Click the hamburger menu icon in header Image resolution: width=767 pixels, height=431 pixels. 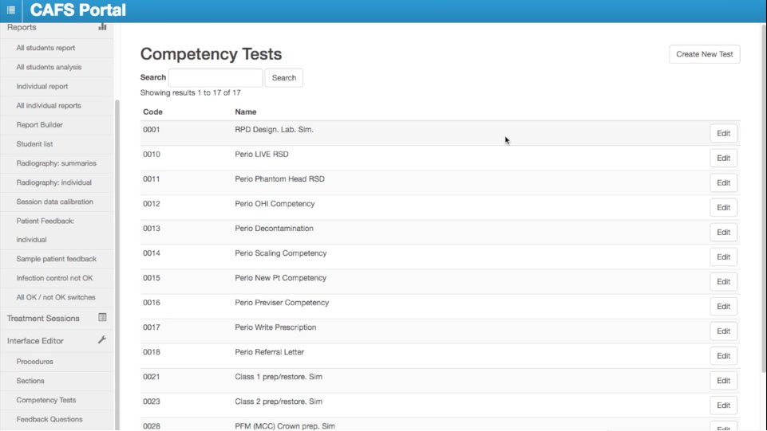[11, 10]
